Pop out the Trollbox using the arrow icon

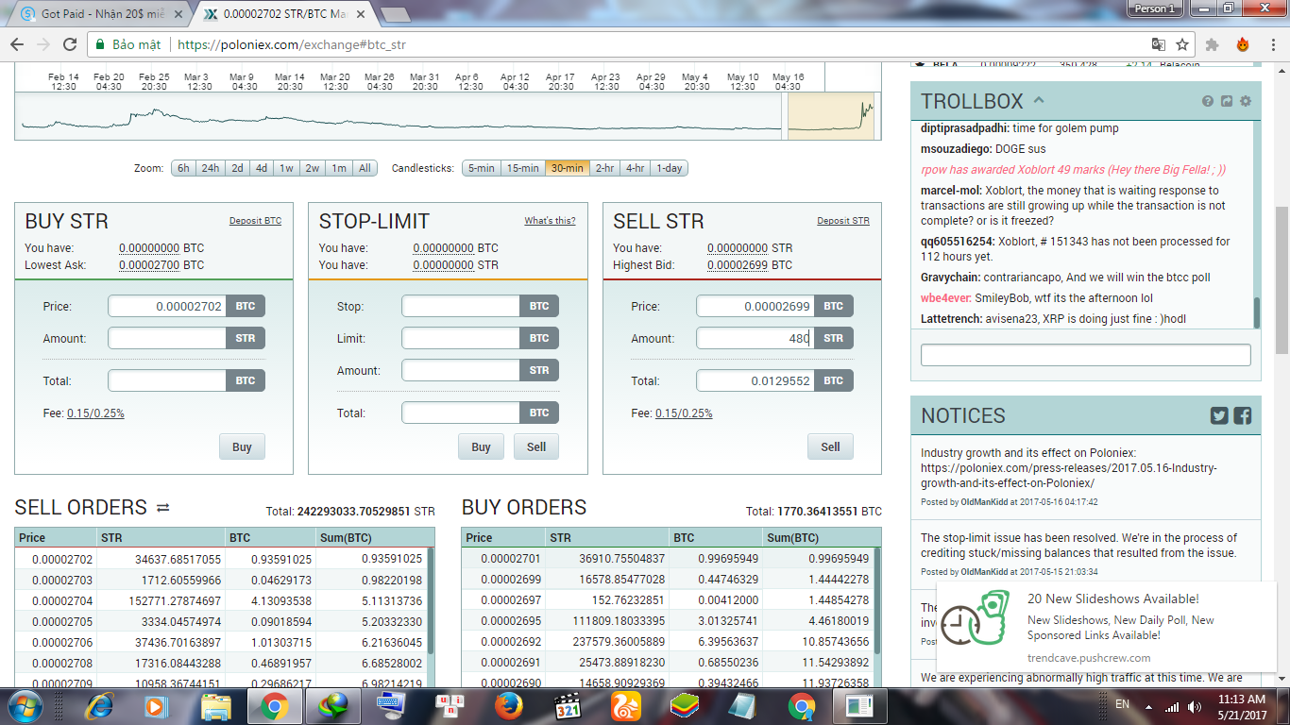[x=1227, y=101]
